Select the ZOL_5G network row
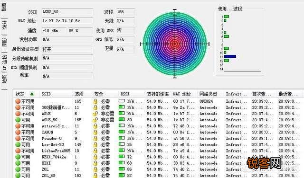This screenshot has height=178, width=304. point(158,176)
